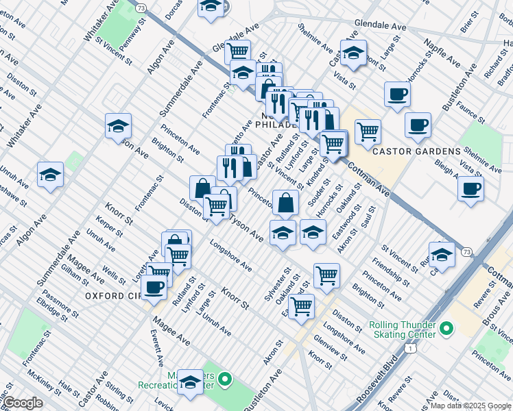Screen dimensions: 513x411
Task: Click the restaurant marker above North Philadelphia label
Action: 279,105
